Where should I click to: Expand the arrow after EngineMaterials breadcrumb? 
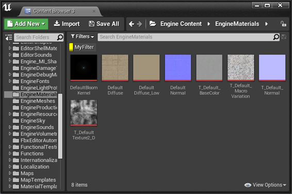click(x=267, y=24)
